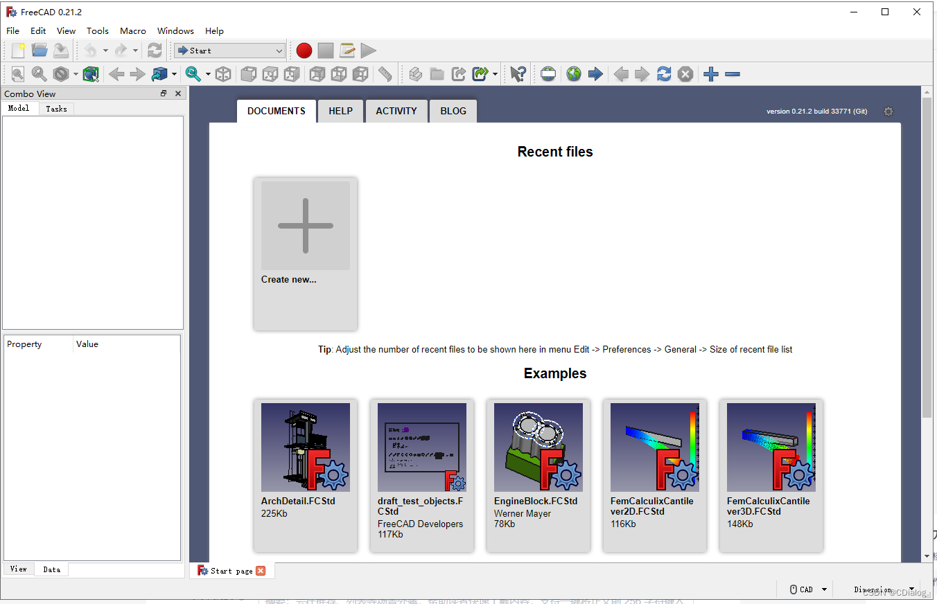Open the draft_test_objects.FCStd example
Image resolution: width=937 pixels, height=604 pixels.
coord(422,475)
